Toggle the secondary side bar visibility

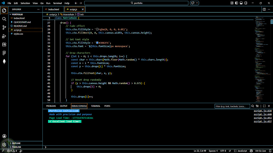pyautogui.click(x=245, y=3)
